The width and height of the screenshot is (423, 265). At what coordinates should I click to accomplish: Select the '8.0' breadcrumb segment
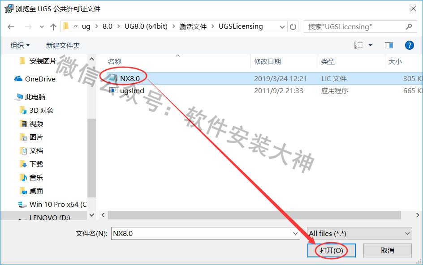point(108,26)
